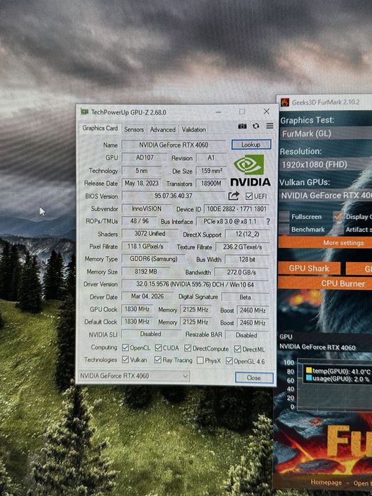The image size is (372, 496).
Task: Click the Driver Version field
Action: pos(195,284)
